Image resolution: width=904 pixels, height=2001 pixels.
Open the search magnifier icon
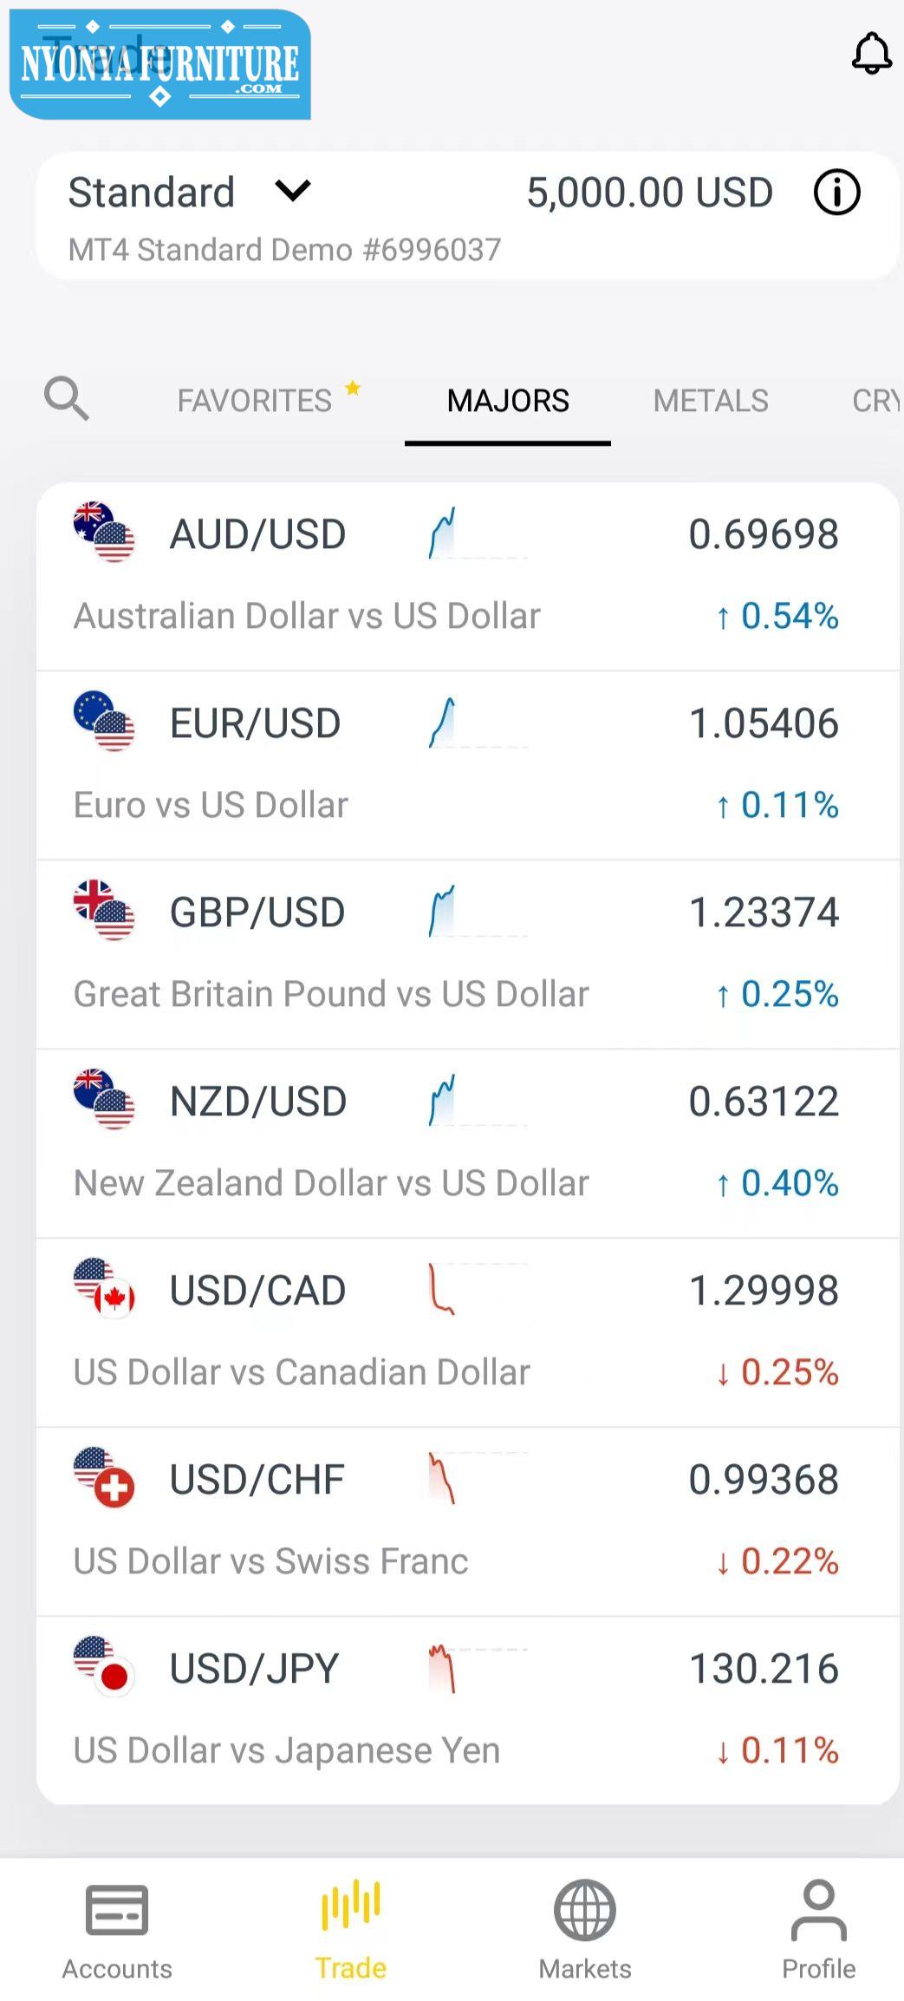[67, 399]
